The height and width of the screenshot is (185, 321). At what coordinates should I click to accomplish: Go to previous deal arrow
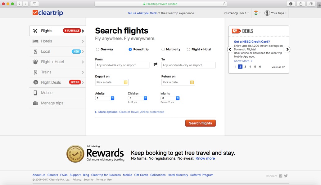[x=230, y=49]
